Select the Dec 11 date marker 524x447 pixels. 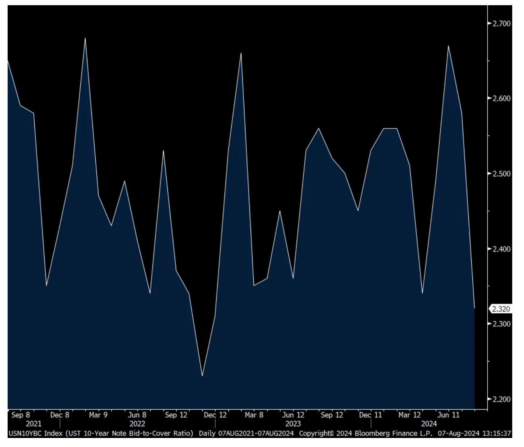370,415
